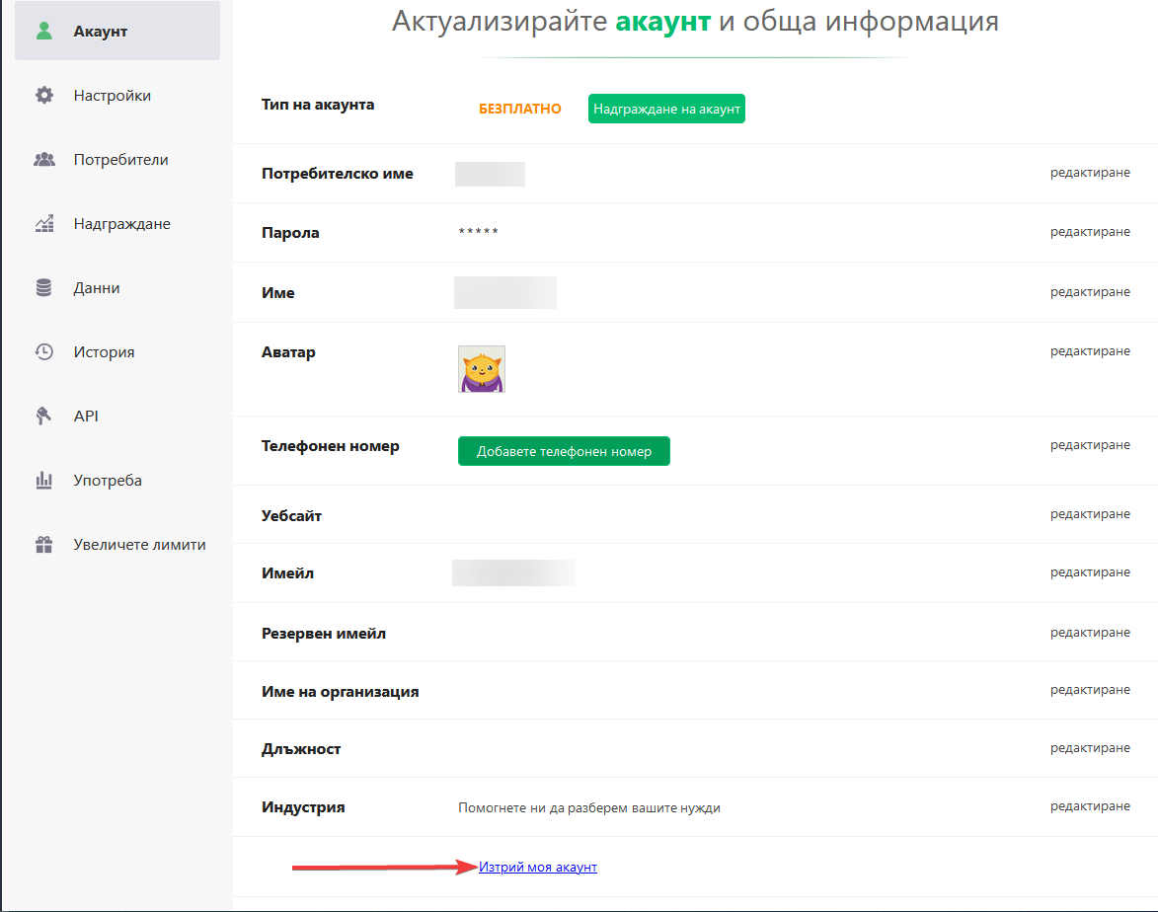Click the Надграждане на акаунт button
1158x912 pixels.
point(666,109)
